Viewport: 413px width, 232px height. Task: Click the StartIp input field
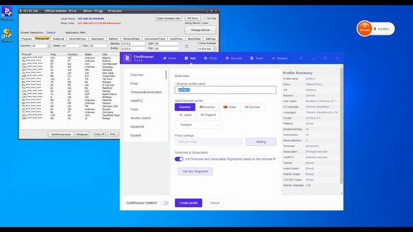[x=133, y=43]
